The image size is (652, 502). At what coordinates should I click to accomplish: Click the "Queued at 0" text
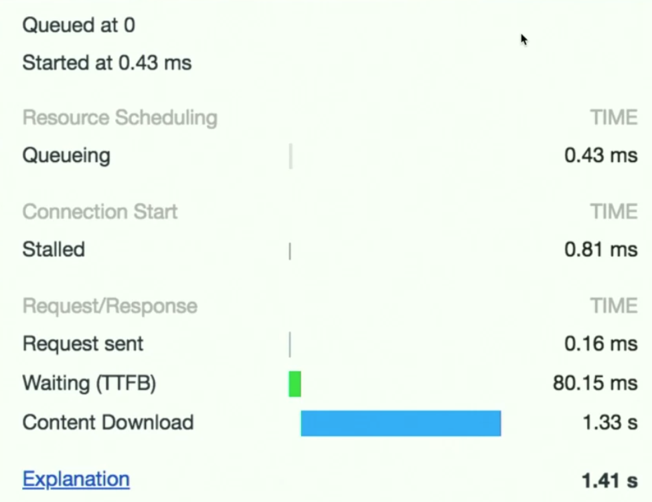tap(78, 25)
